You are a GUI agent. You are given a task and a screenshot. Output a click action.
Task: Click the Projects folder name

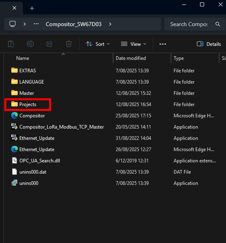coord(28,104)
